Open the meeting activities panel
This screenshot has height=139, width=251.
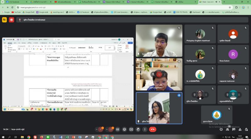(x=240, y=129)
